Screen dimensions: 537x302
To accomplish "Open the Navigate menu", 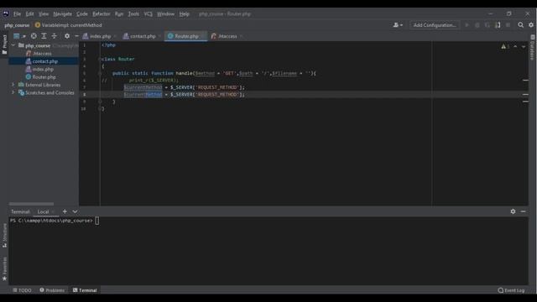I will [62, 14].
